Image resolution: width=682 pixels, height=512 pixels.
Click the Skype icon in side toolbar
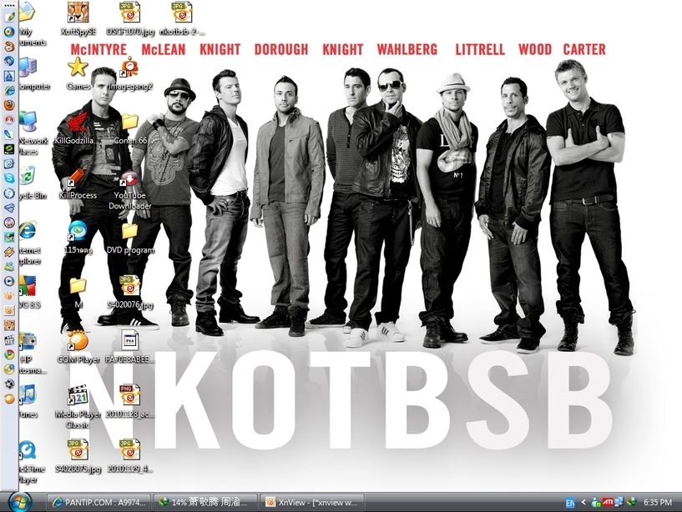click(9, 178)
